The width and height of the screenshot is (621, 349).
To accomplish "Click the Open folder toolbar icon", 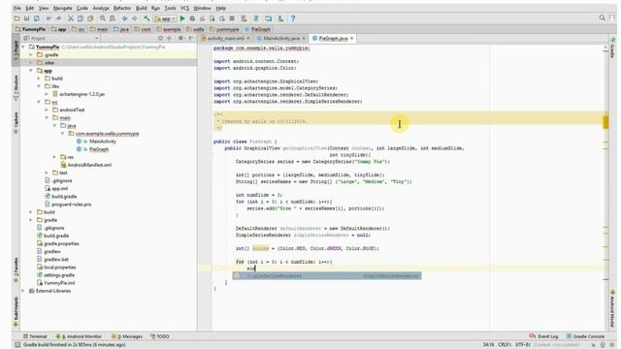I will 16,18.
